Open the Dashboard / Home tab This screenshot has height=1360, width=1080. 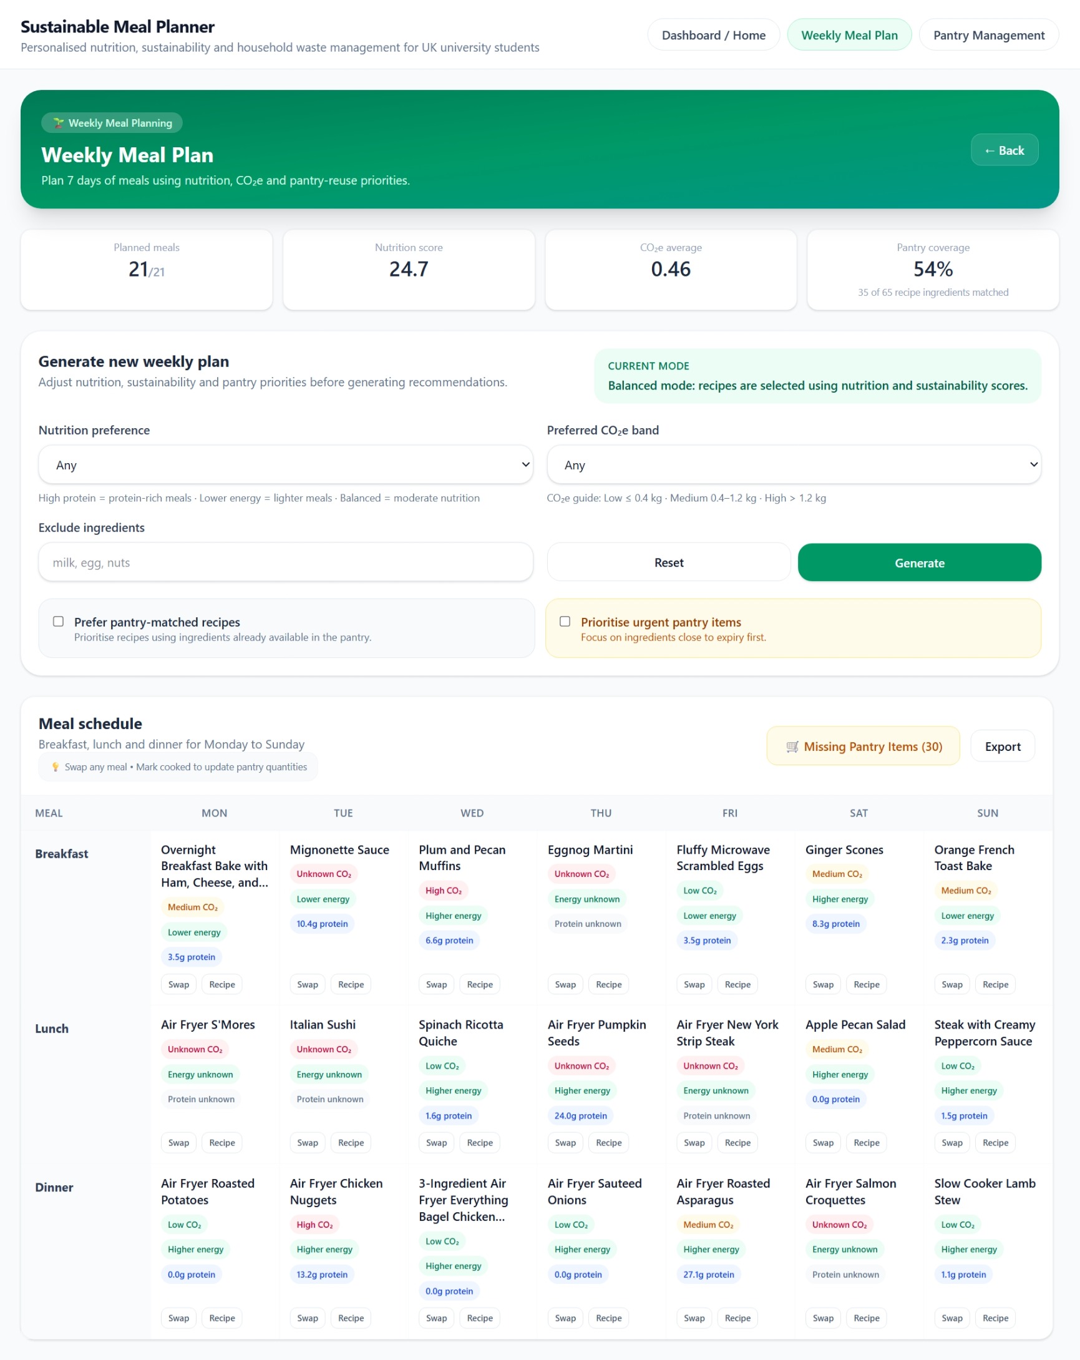tap(713, 36)
